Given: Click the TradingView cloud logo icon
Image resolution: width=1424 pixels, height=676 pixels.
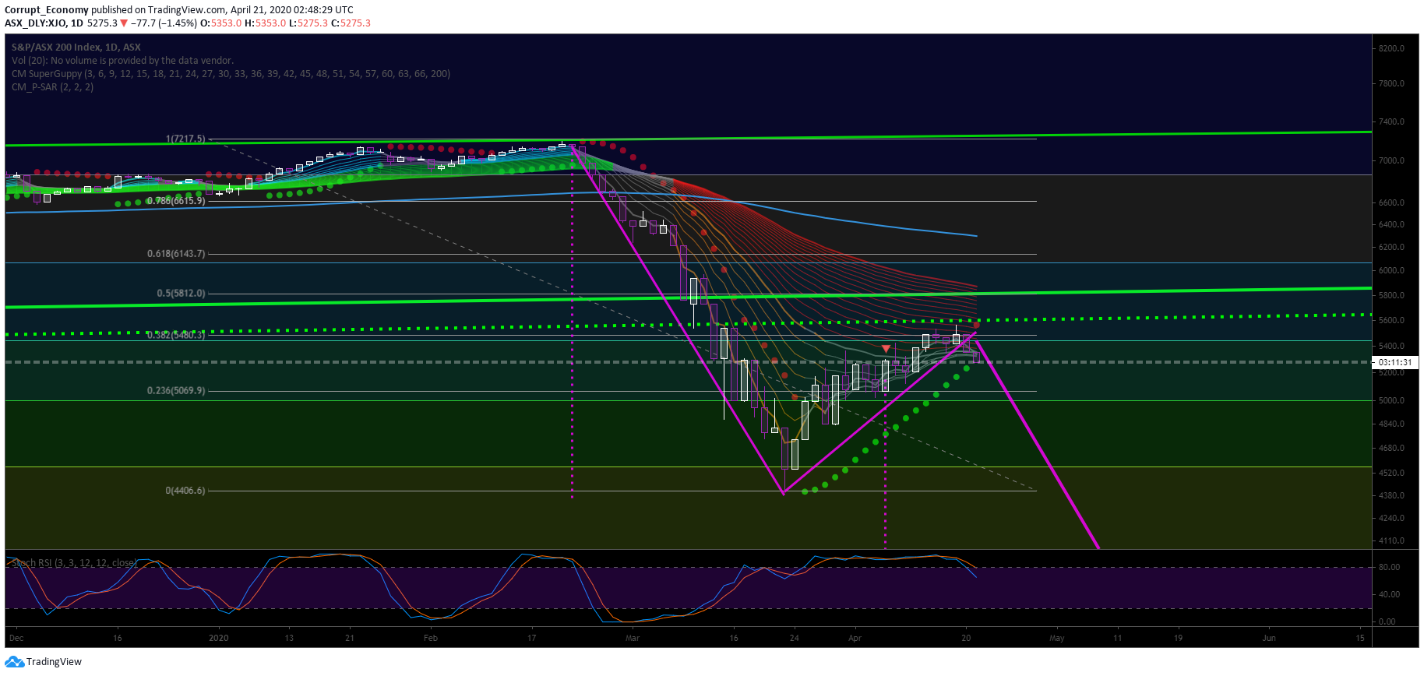Looking at the screenshot, I should (14, 662).
